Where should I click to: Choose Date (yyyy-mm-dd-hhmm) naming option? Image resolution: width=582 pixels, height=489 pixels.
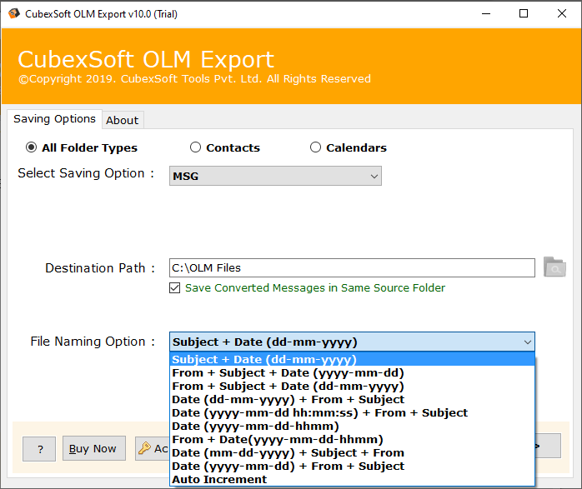[352, 426]
